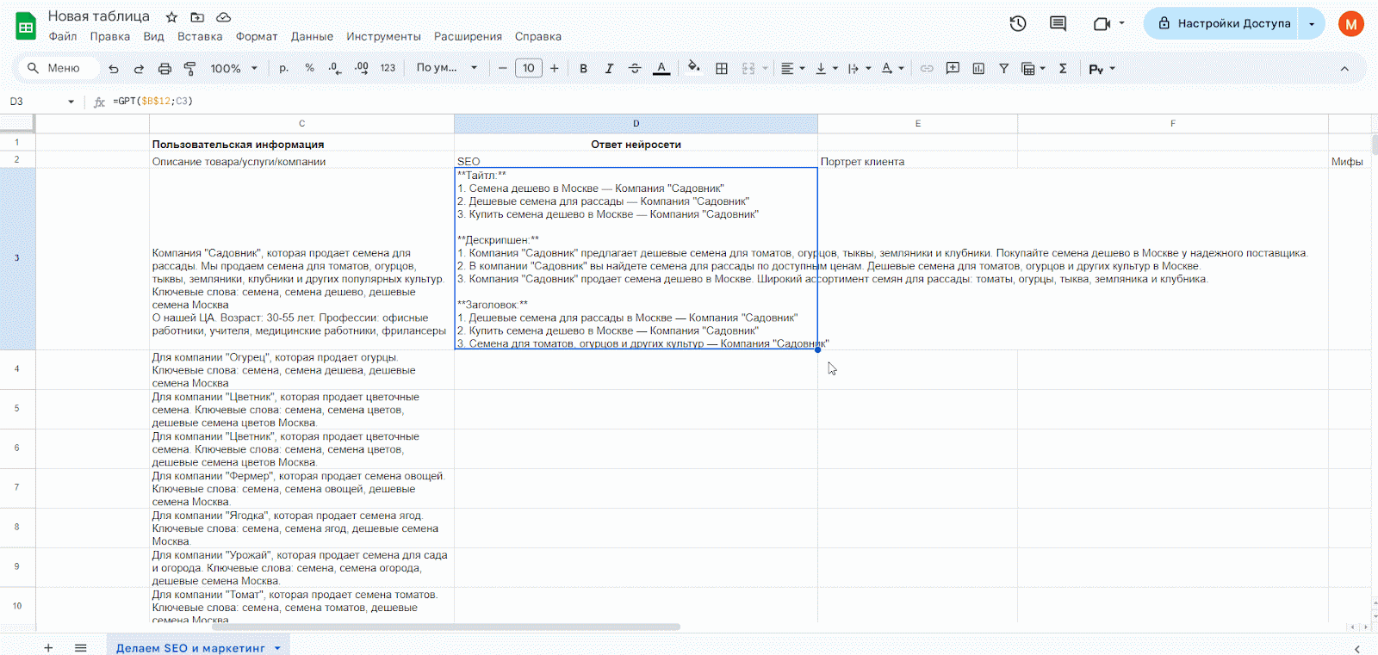This screenshot has width=1378, height=655.
Task: View cloud save status icon
Action: pyautogui.click(x=223, y=17)
